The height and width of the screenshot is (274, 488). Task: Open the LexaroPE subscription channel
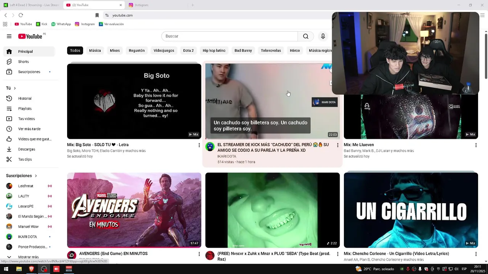click(29, 206)
